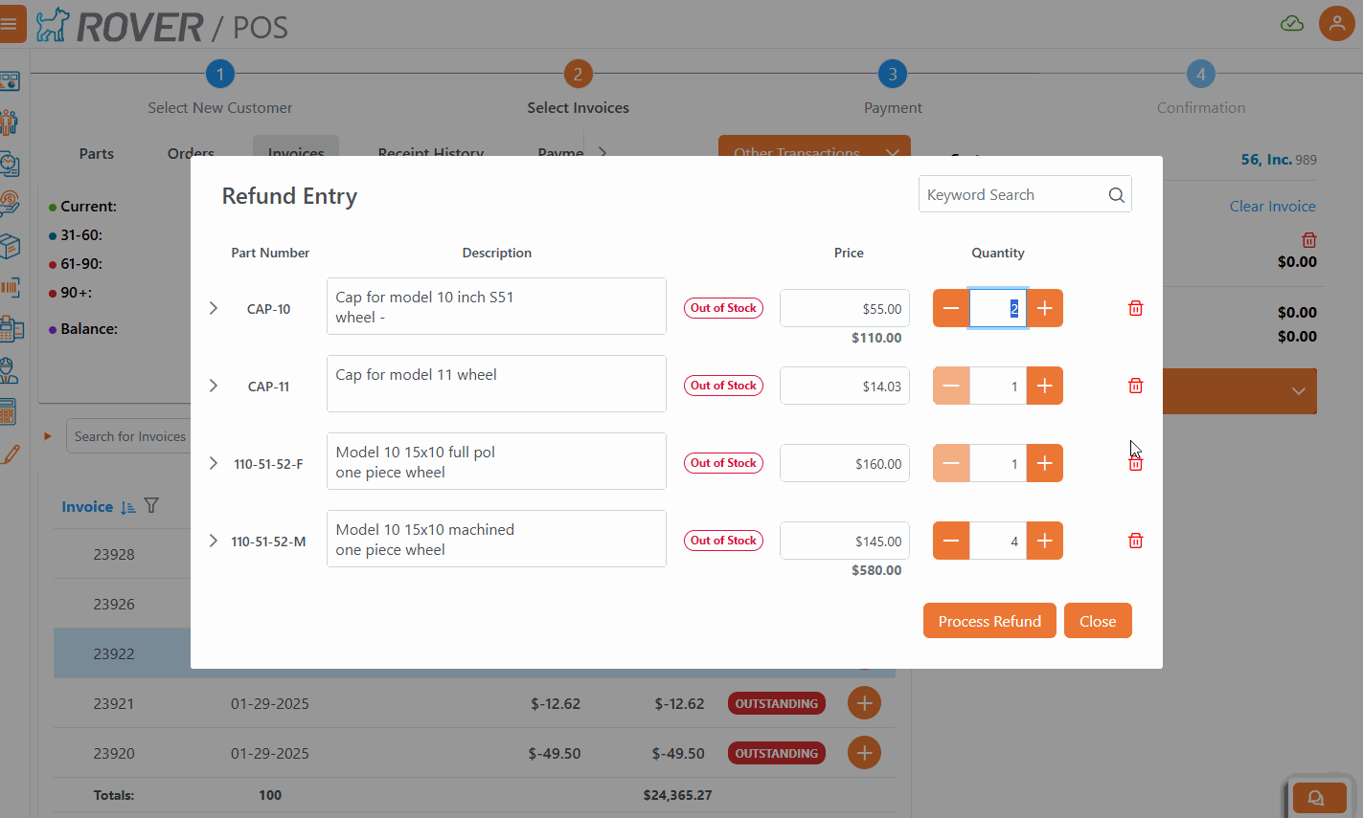Expand the 110-51-52-F row details
Viewport: 1363px width, 818px height.
[214, 463]
